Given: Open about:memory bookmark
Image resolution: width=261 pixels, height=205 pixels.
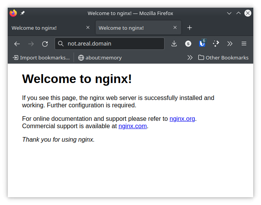Looking at the screenshot, I should pyautogui.click(x=100, y=58).
